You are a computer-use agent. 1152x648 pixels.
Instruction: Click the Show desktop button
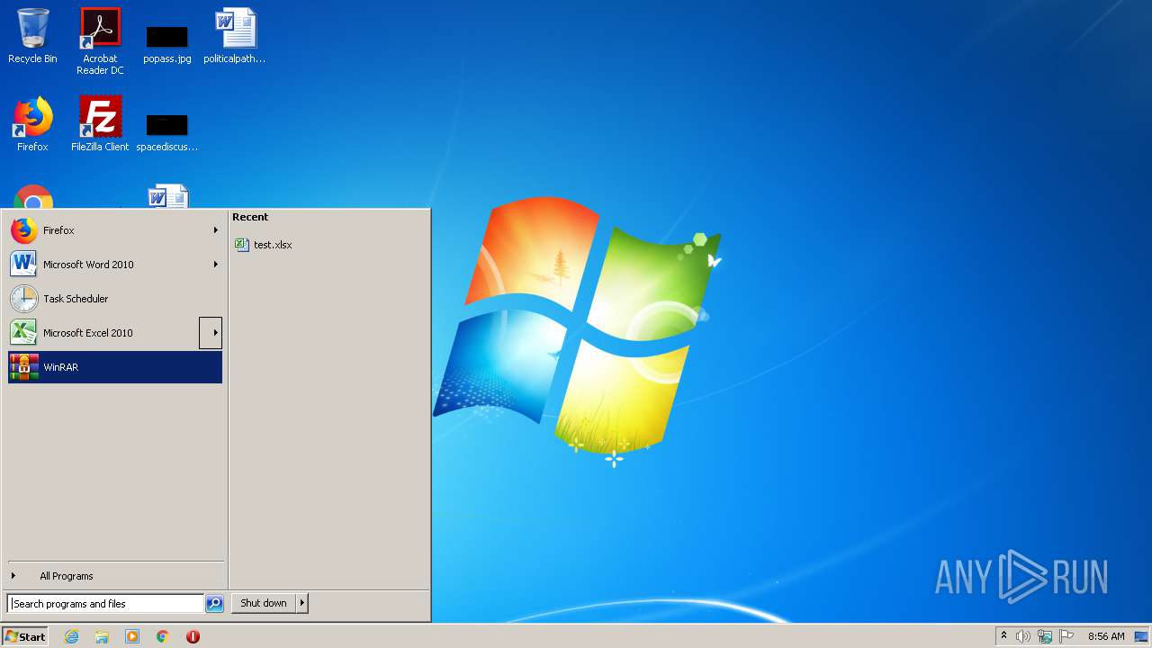coord(1142,636)
